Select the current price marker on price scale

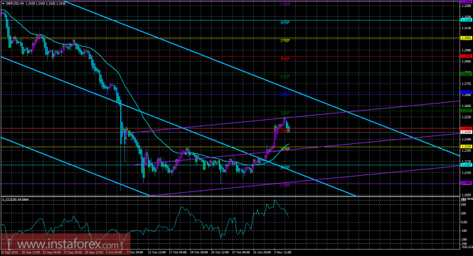pyautogui.click(x=467, y=132)
